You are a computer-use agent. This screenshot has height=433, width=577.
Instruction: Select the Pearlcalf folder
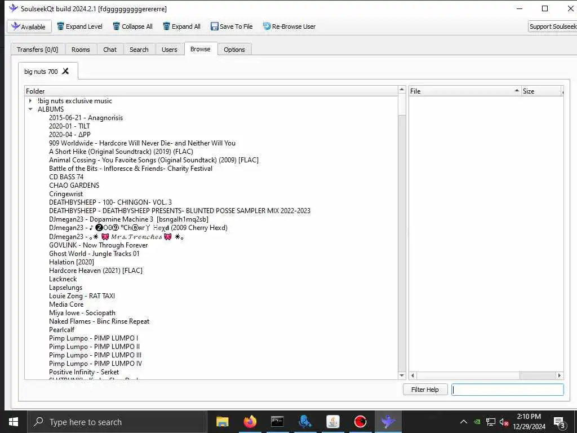pos(62,330)
